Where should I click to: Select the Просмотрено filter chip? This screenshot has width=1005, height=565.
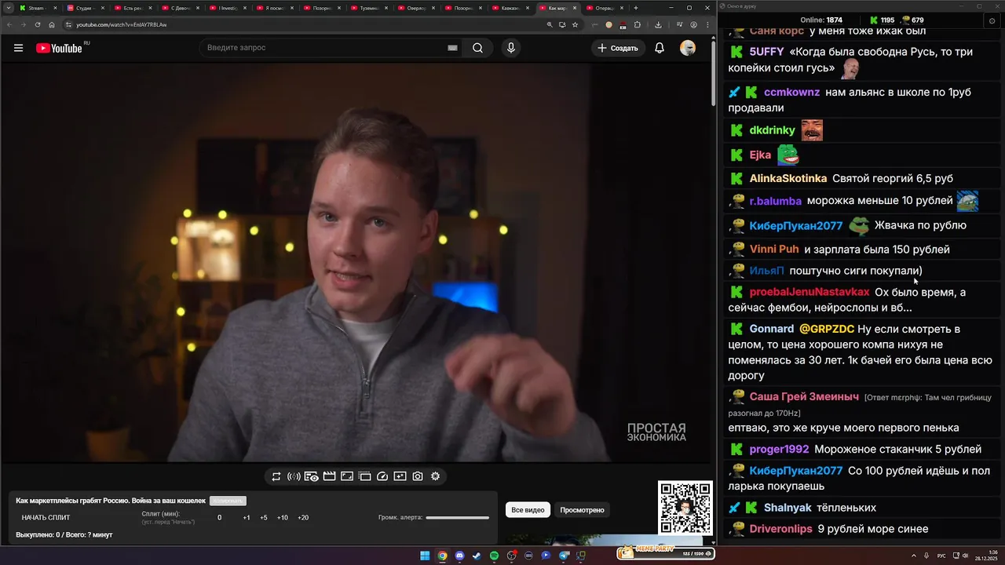tap(582, 510)
